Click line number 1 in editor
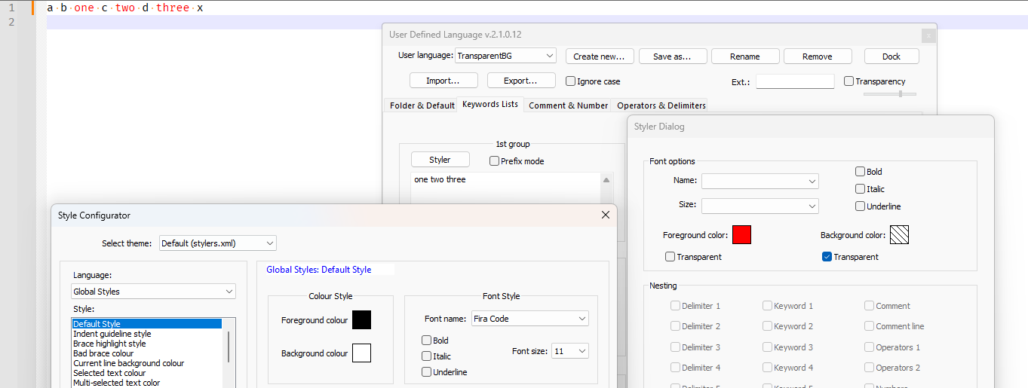1028x388 pixels. point(11,8)
